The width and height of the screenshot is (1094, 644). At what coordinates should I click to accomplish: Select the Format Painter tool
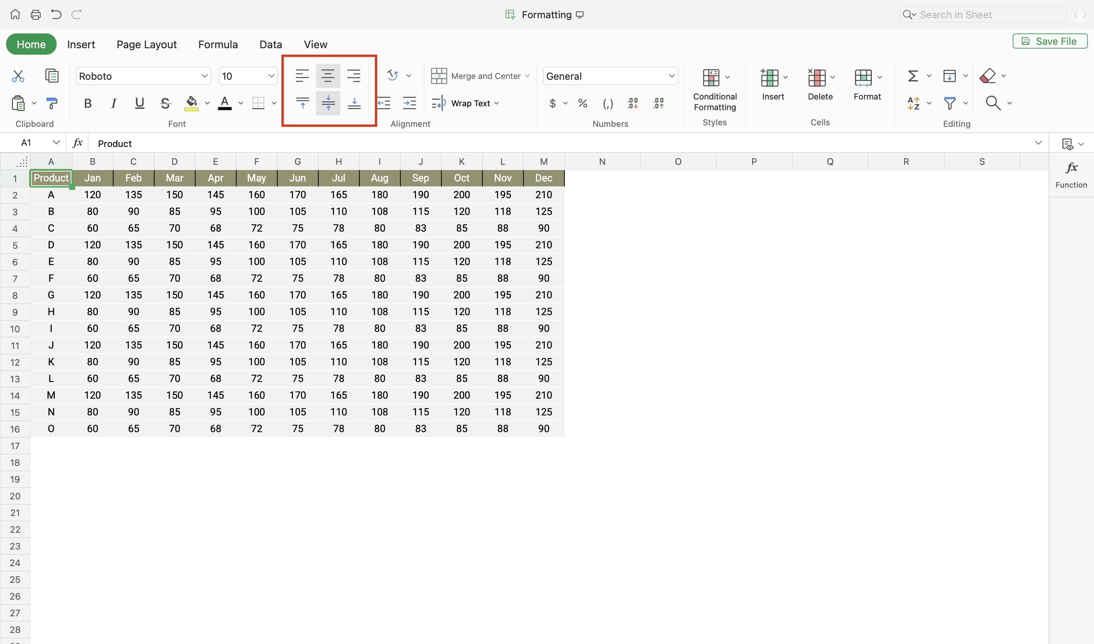52,103
